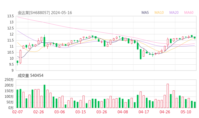The image size is (199, 118).
Task: Click the 02-07 date axis label
Action: click(x=17, y=112)
